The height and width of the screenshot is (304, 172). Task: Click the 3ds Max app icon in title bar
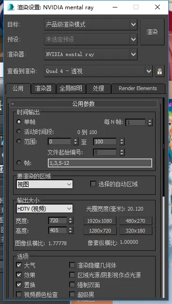11,7
